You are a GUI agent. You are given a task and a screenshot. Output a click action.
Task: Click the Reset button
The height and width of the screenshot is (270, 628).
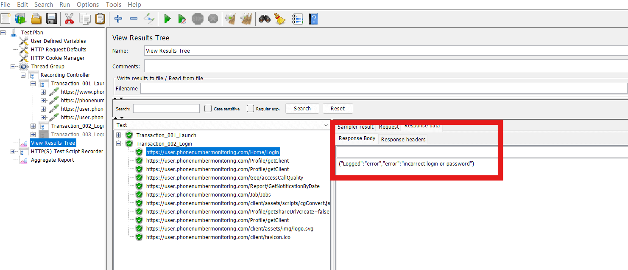point(338,109)
